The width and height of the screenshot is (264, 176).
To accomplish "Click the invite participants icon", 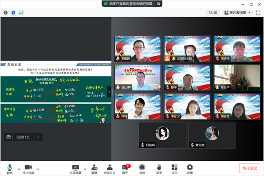I will tap(94, 169).
